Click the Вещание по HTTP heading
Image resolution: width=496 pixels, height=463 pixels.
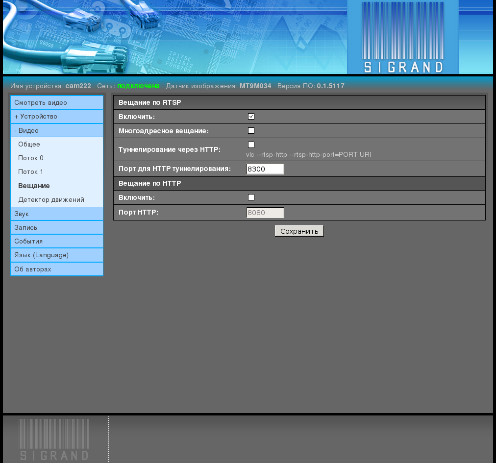tap(149, 183)
